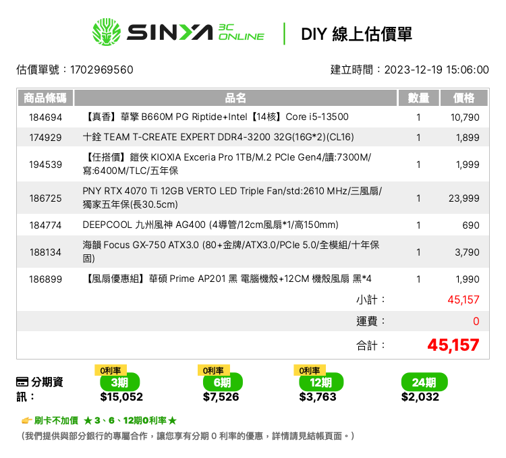Click the 6期 amount $7,526
This screenshot has height=458, width=506.
coord(221,397)
